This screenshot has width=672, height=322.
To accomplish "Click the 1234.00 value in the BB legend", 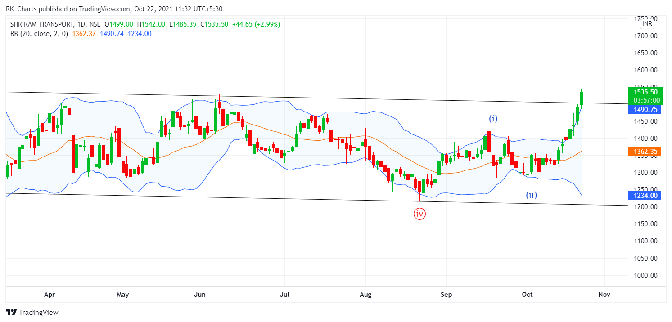I will 140,34.
